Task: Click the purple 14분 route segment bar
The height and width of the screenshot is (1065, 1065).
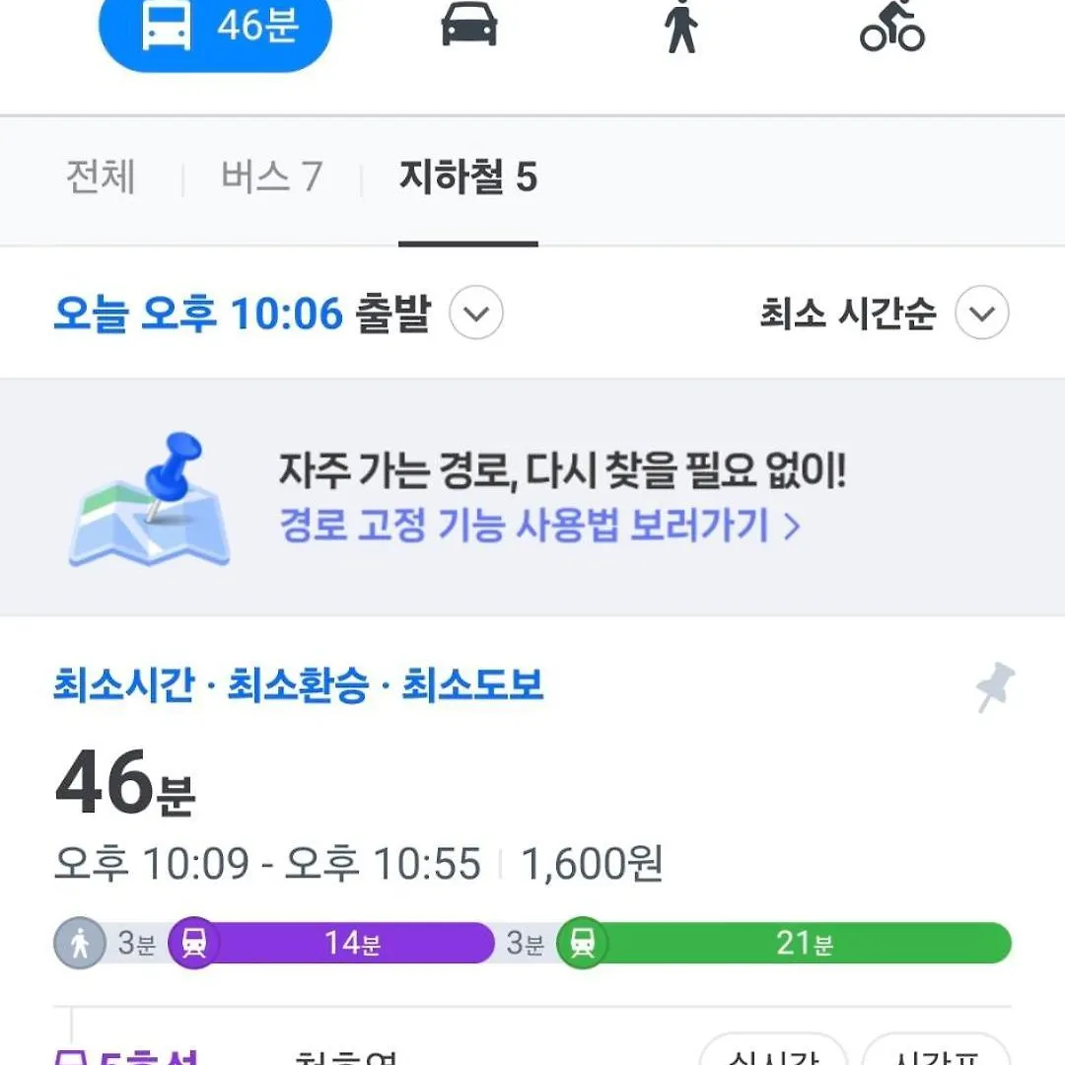Action: pyautogui.click(x=352, y=944)
